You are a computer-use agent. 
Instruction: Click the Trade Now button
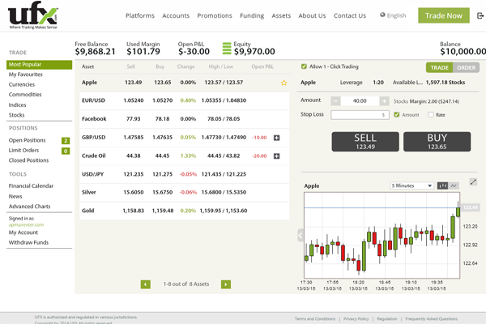click(444, 15)
